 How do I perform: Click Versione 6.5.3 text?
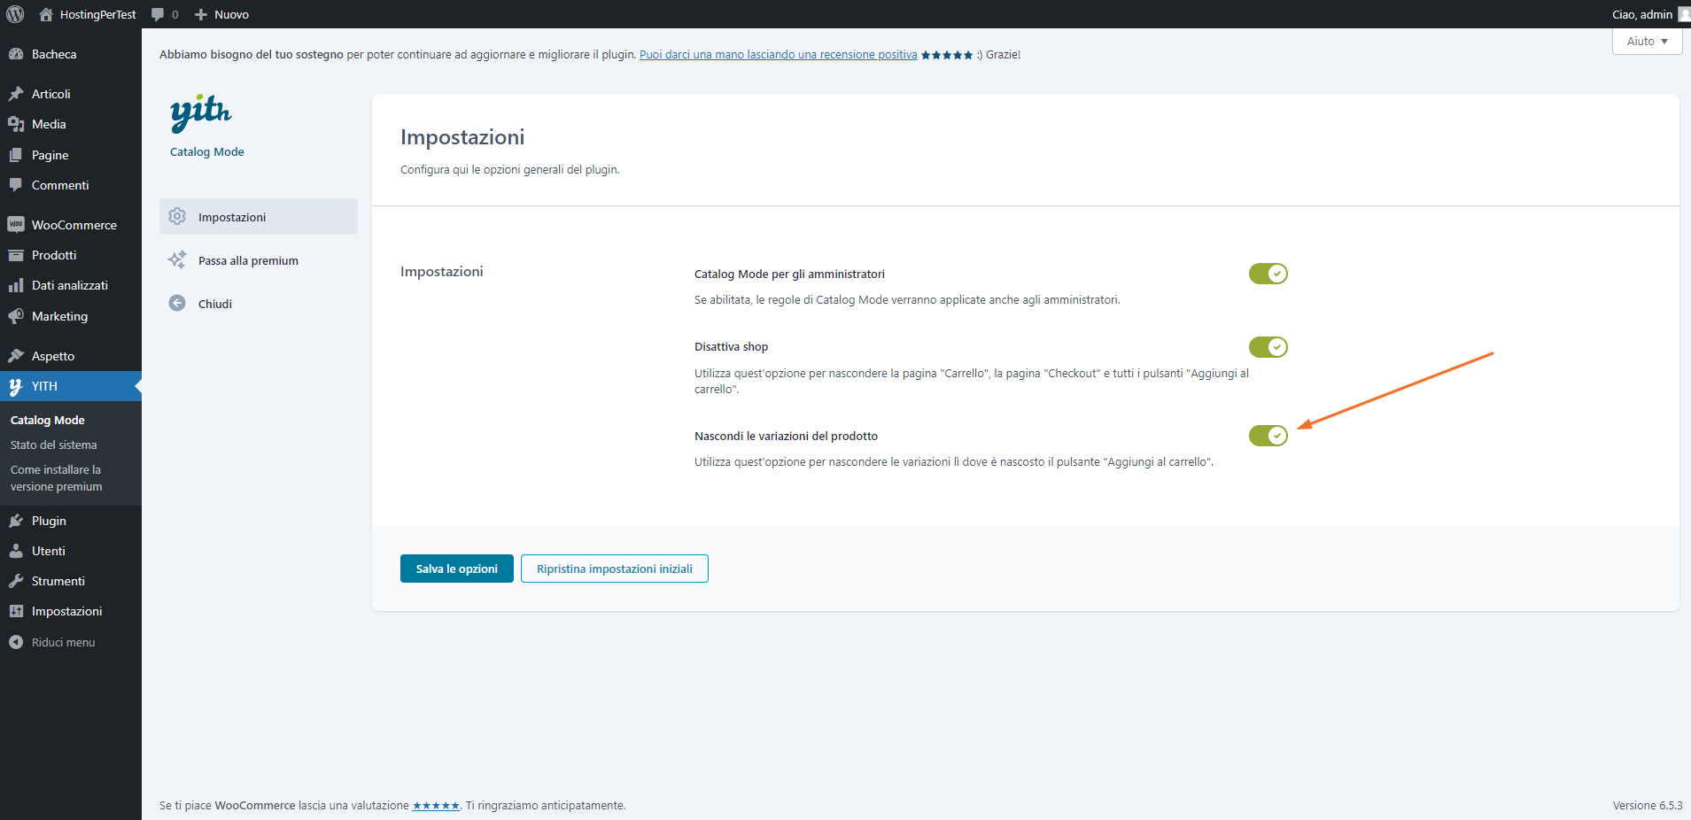tap(1648, 806)
